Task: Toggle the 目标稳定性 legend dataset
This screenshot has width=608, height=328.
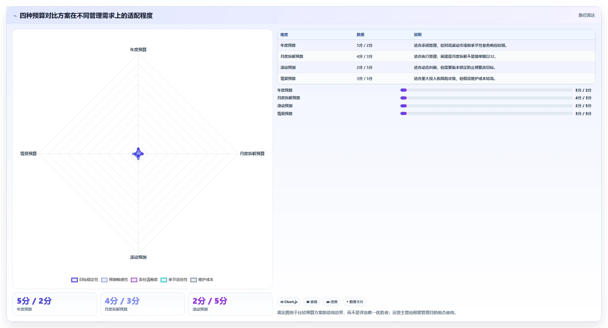Action: pos(85,280)
